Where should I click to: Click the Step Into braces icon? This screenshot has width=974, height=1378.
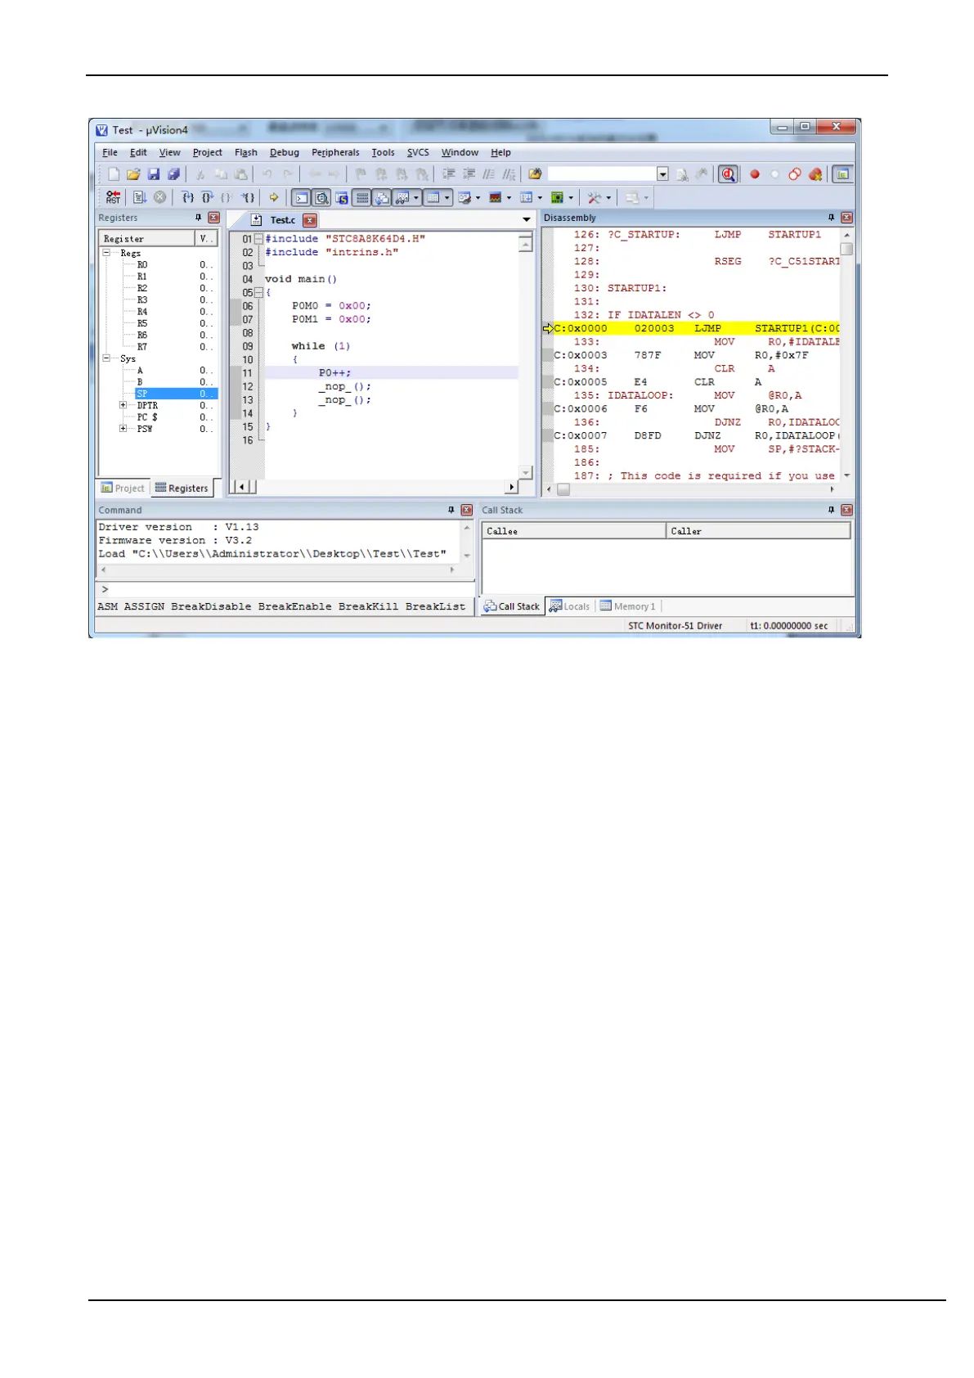click(187, 197)
